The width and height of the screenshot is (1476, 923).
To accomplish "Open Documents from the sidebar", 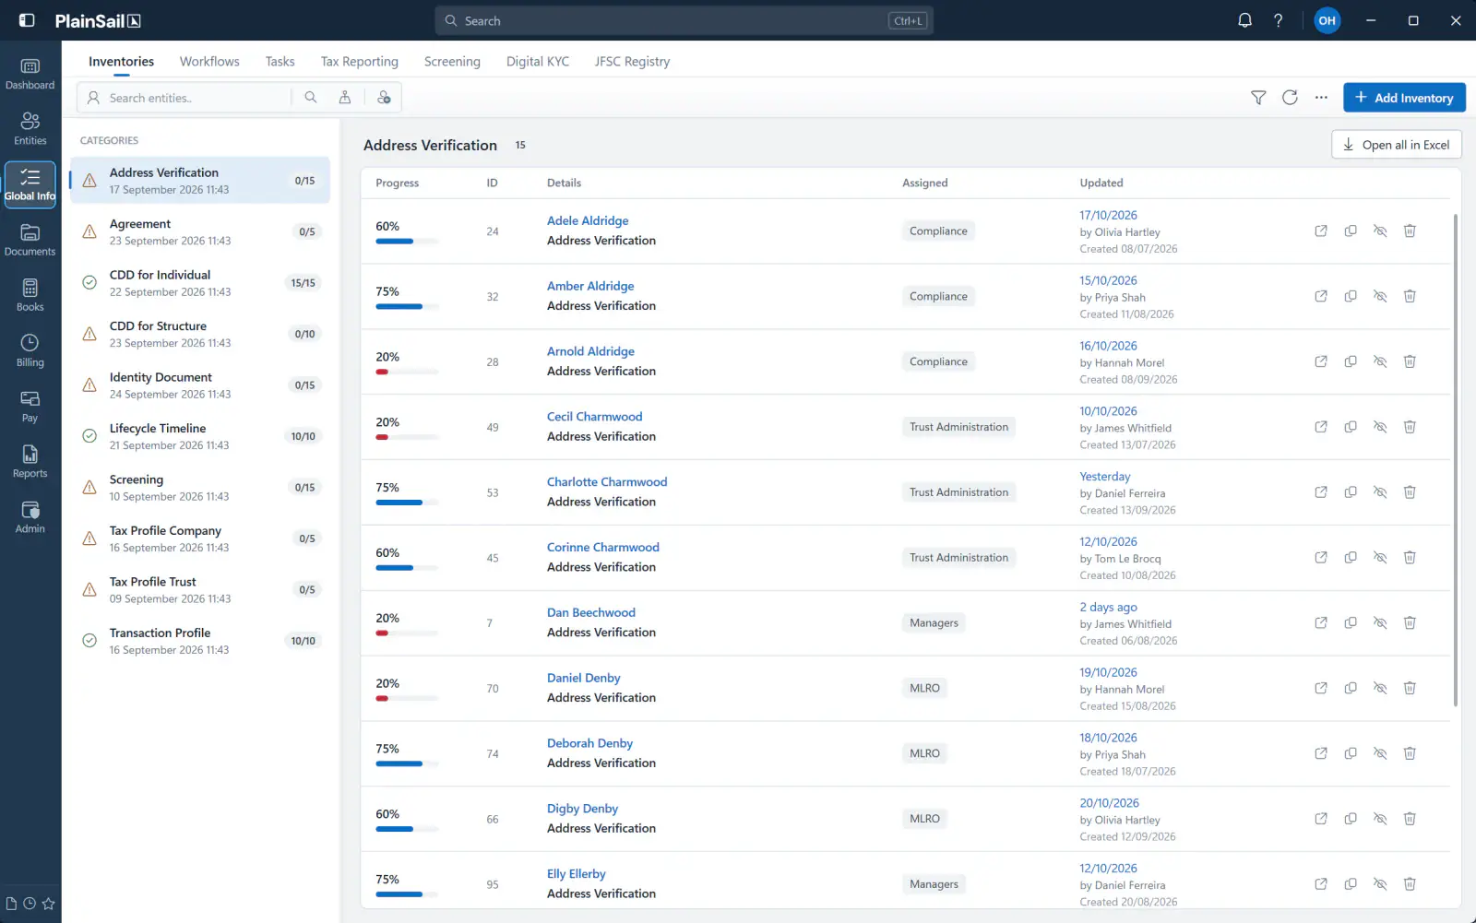I will pos(30,241).
